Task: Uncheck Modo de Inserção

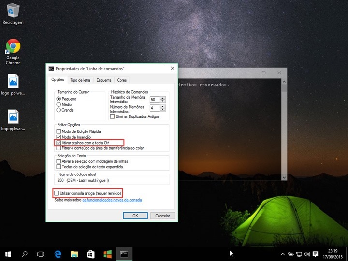Action: coord(73,137)
